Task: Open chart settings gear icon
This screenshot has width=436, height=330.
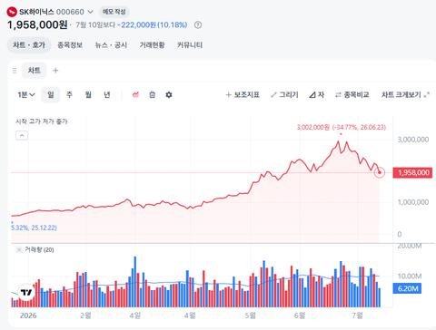Action: pyautogui.click(x=169, y=95)
